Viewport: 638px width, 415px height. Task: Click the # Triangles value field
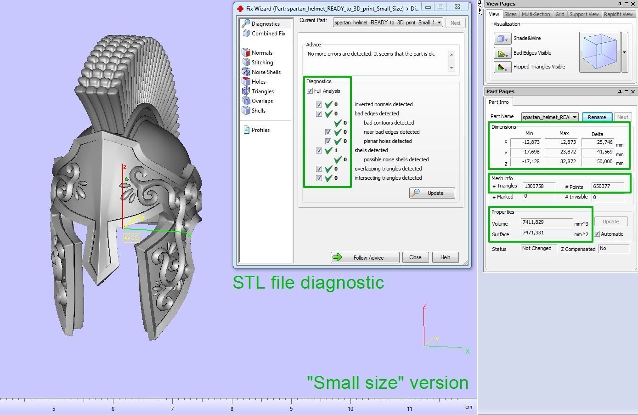pyautogui.click(x=539, y=187)
